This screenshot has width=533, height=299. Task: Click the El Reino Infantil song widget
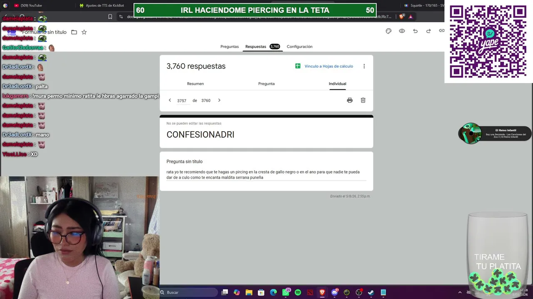coord(495,134)
